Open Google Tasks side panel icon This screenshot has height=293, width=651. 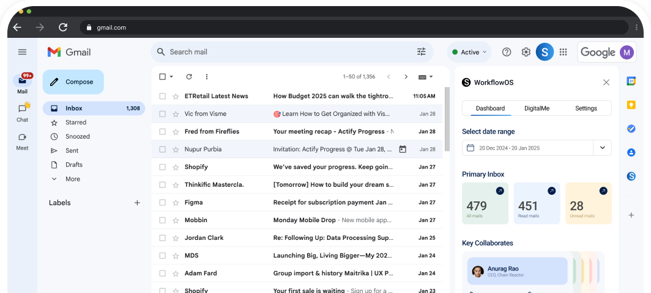631,129
